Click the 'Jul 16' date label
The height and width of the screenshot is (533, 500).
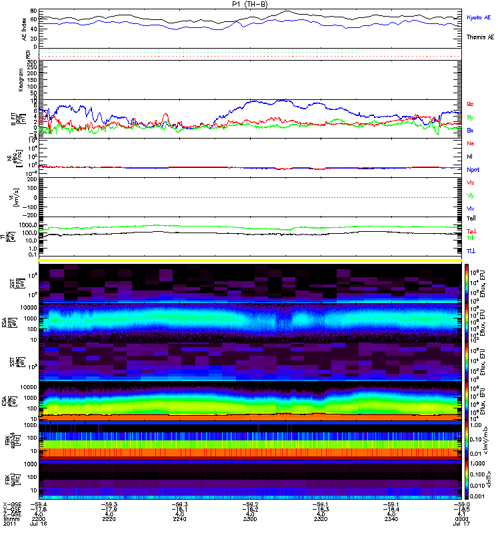pos(39,524)
